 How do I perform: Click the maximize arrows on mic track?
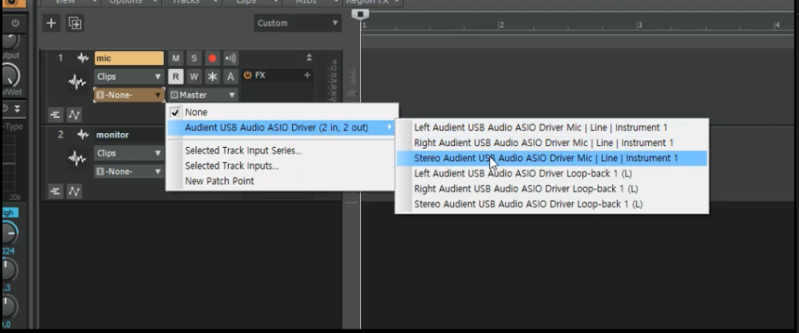coord(309,57)
